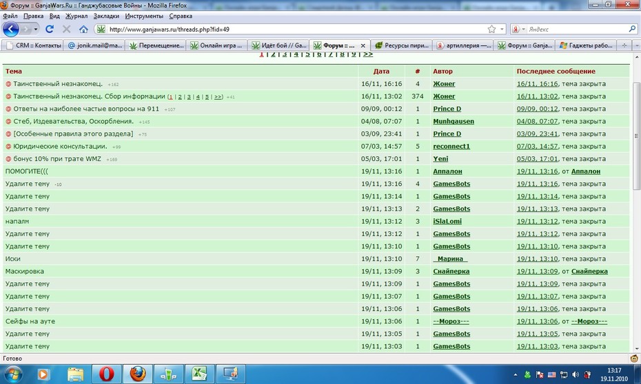Open thread Юридические консультации.
Viewport: 641px width, 384px height.
pos(60,146)
